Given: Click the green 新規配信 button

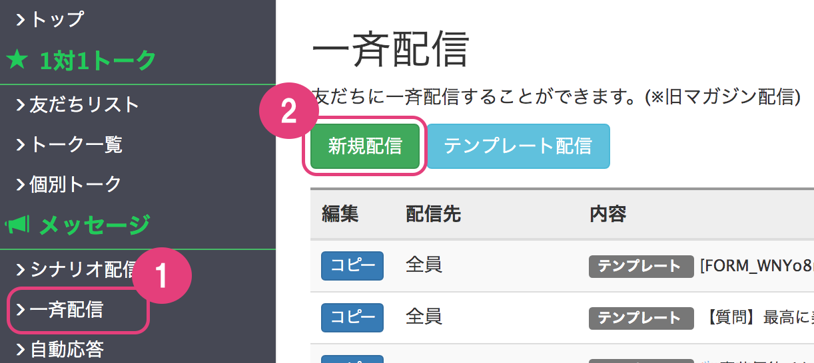Looking at the screenshot, I should [x=365, y=146].
